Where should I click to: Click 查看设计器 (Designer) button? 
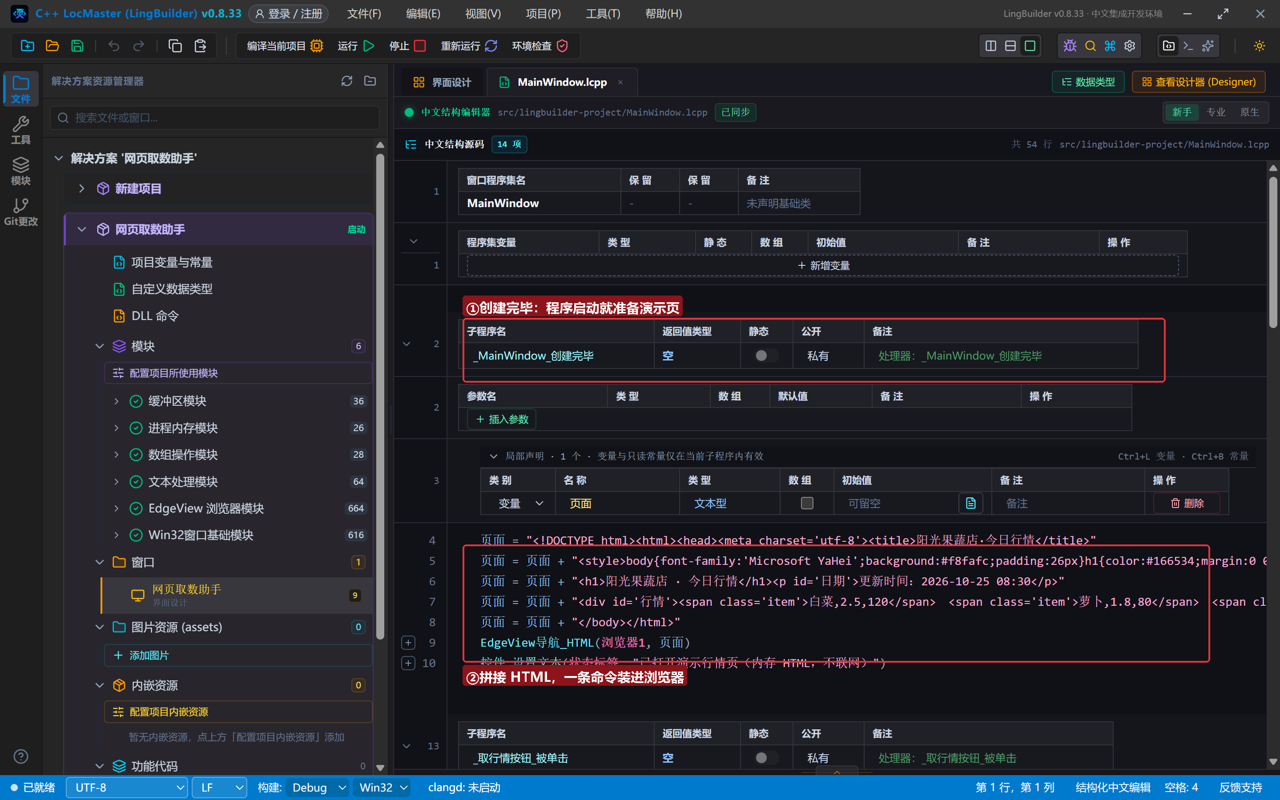[1199, 82]
